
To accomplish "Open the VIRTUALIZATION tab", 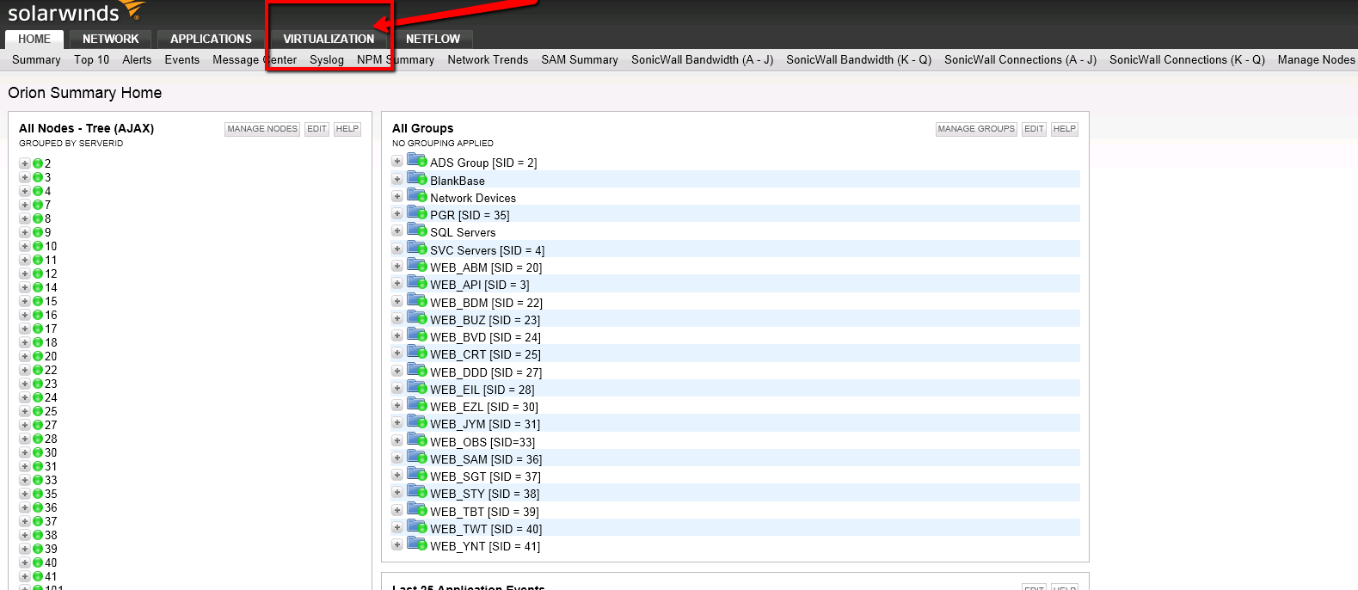I will [329, 39].
